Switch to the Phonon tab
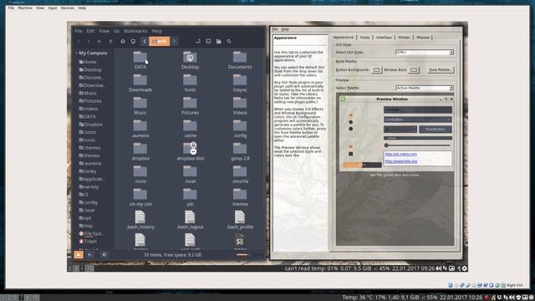 (x=423, y=38)
